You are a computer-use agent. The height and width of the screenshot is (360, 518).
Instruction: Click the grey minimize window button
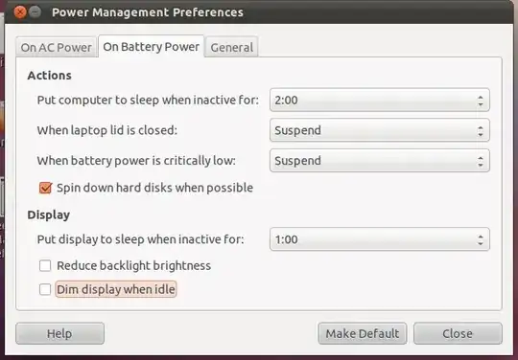(35, 12)
